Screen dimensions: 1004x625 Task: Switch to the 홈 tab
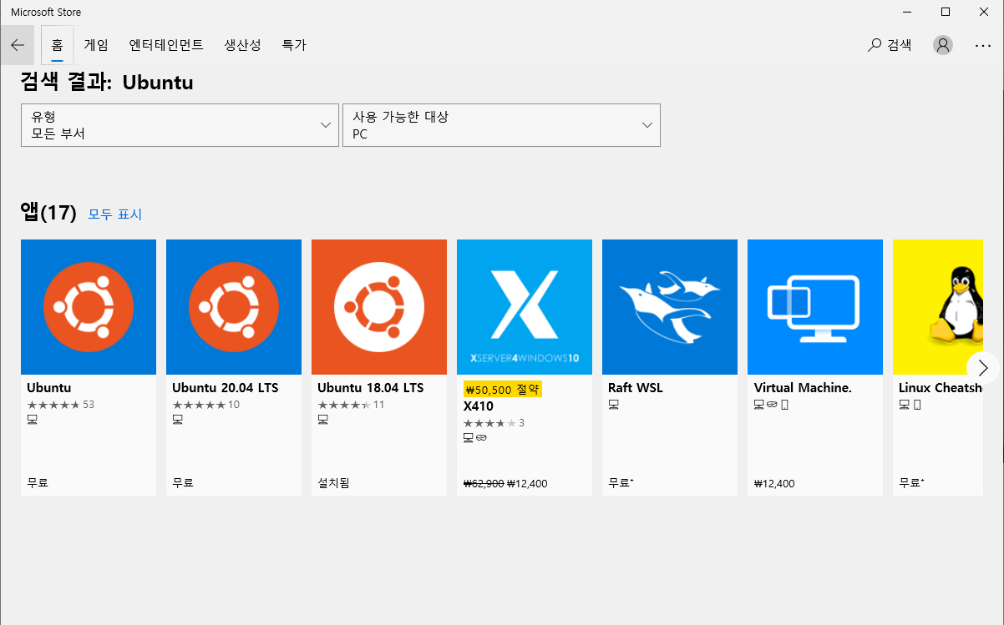tap(58, 45)
